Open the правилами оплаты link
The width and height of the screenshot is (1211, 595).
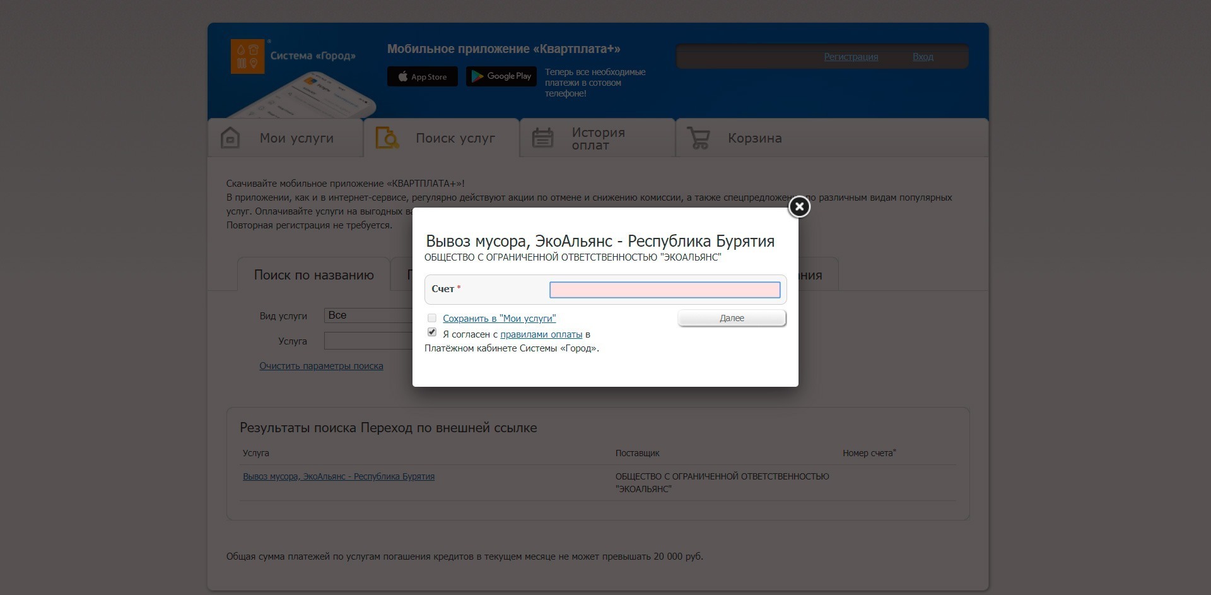(x=541, y=334)
